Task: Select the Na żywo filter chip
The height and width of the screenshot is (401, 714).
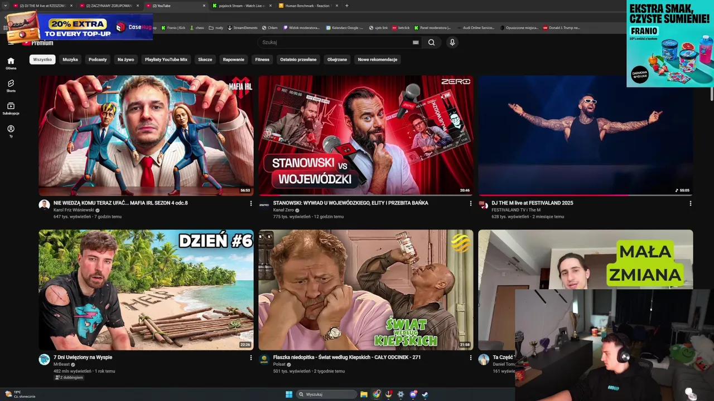Action: coord(126,60)
